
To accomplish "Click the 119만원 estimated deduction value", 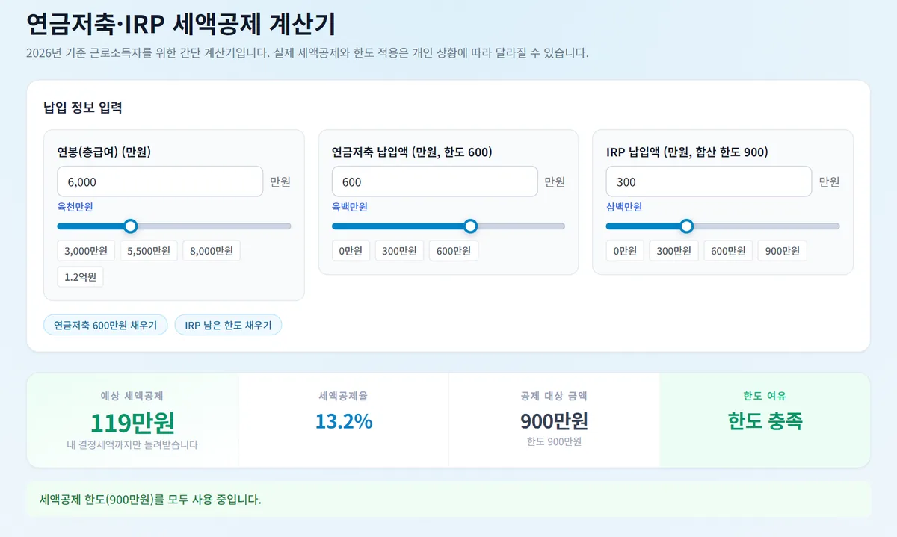I will point(132,422).
